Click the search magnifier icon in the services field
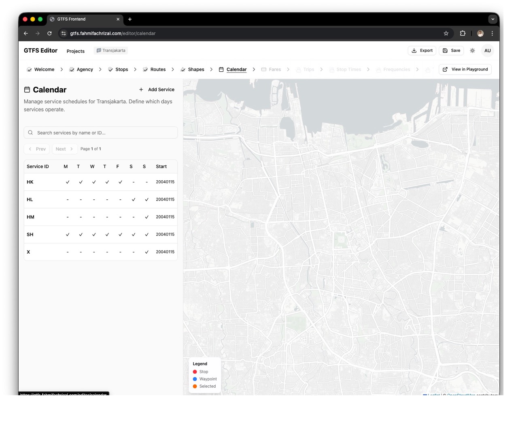 click(30, 133)
